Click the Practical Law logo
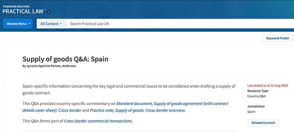Image resolution: width=294 pixels, height=135 pixels. [23, 11]
